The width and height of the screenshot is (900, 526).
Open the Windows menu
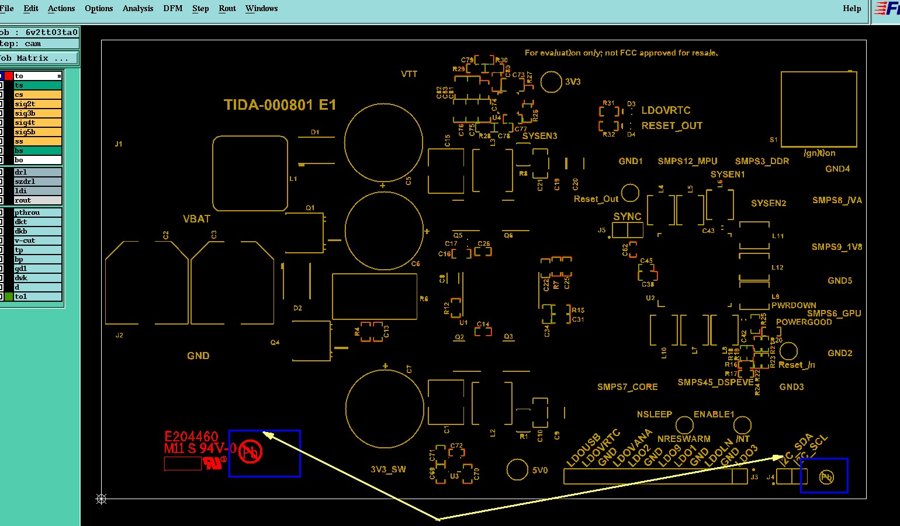(x=261, y=8)
